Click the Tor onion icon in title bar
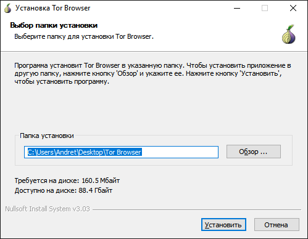Viewport: 308px width, 239px height. coord(8,8)
